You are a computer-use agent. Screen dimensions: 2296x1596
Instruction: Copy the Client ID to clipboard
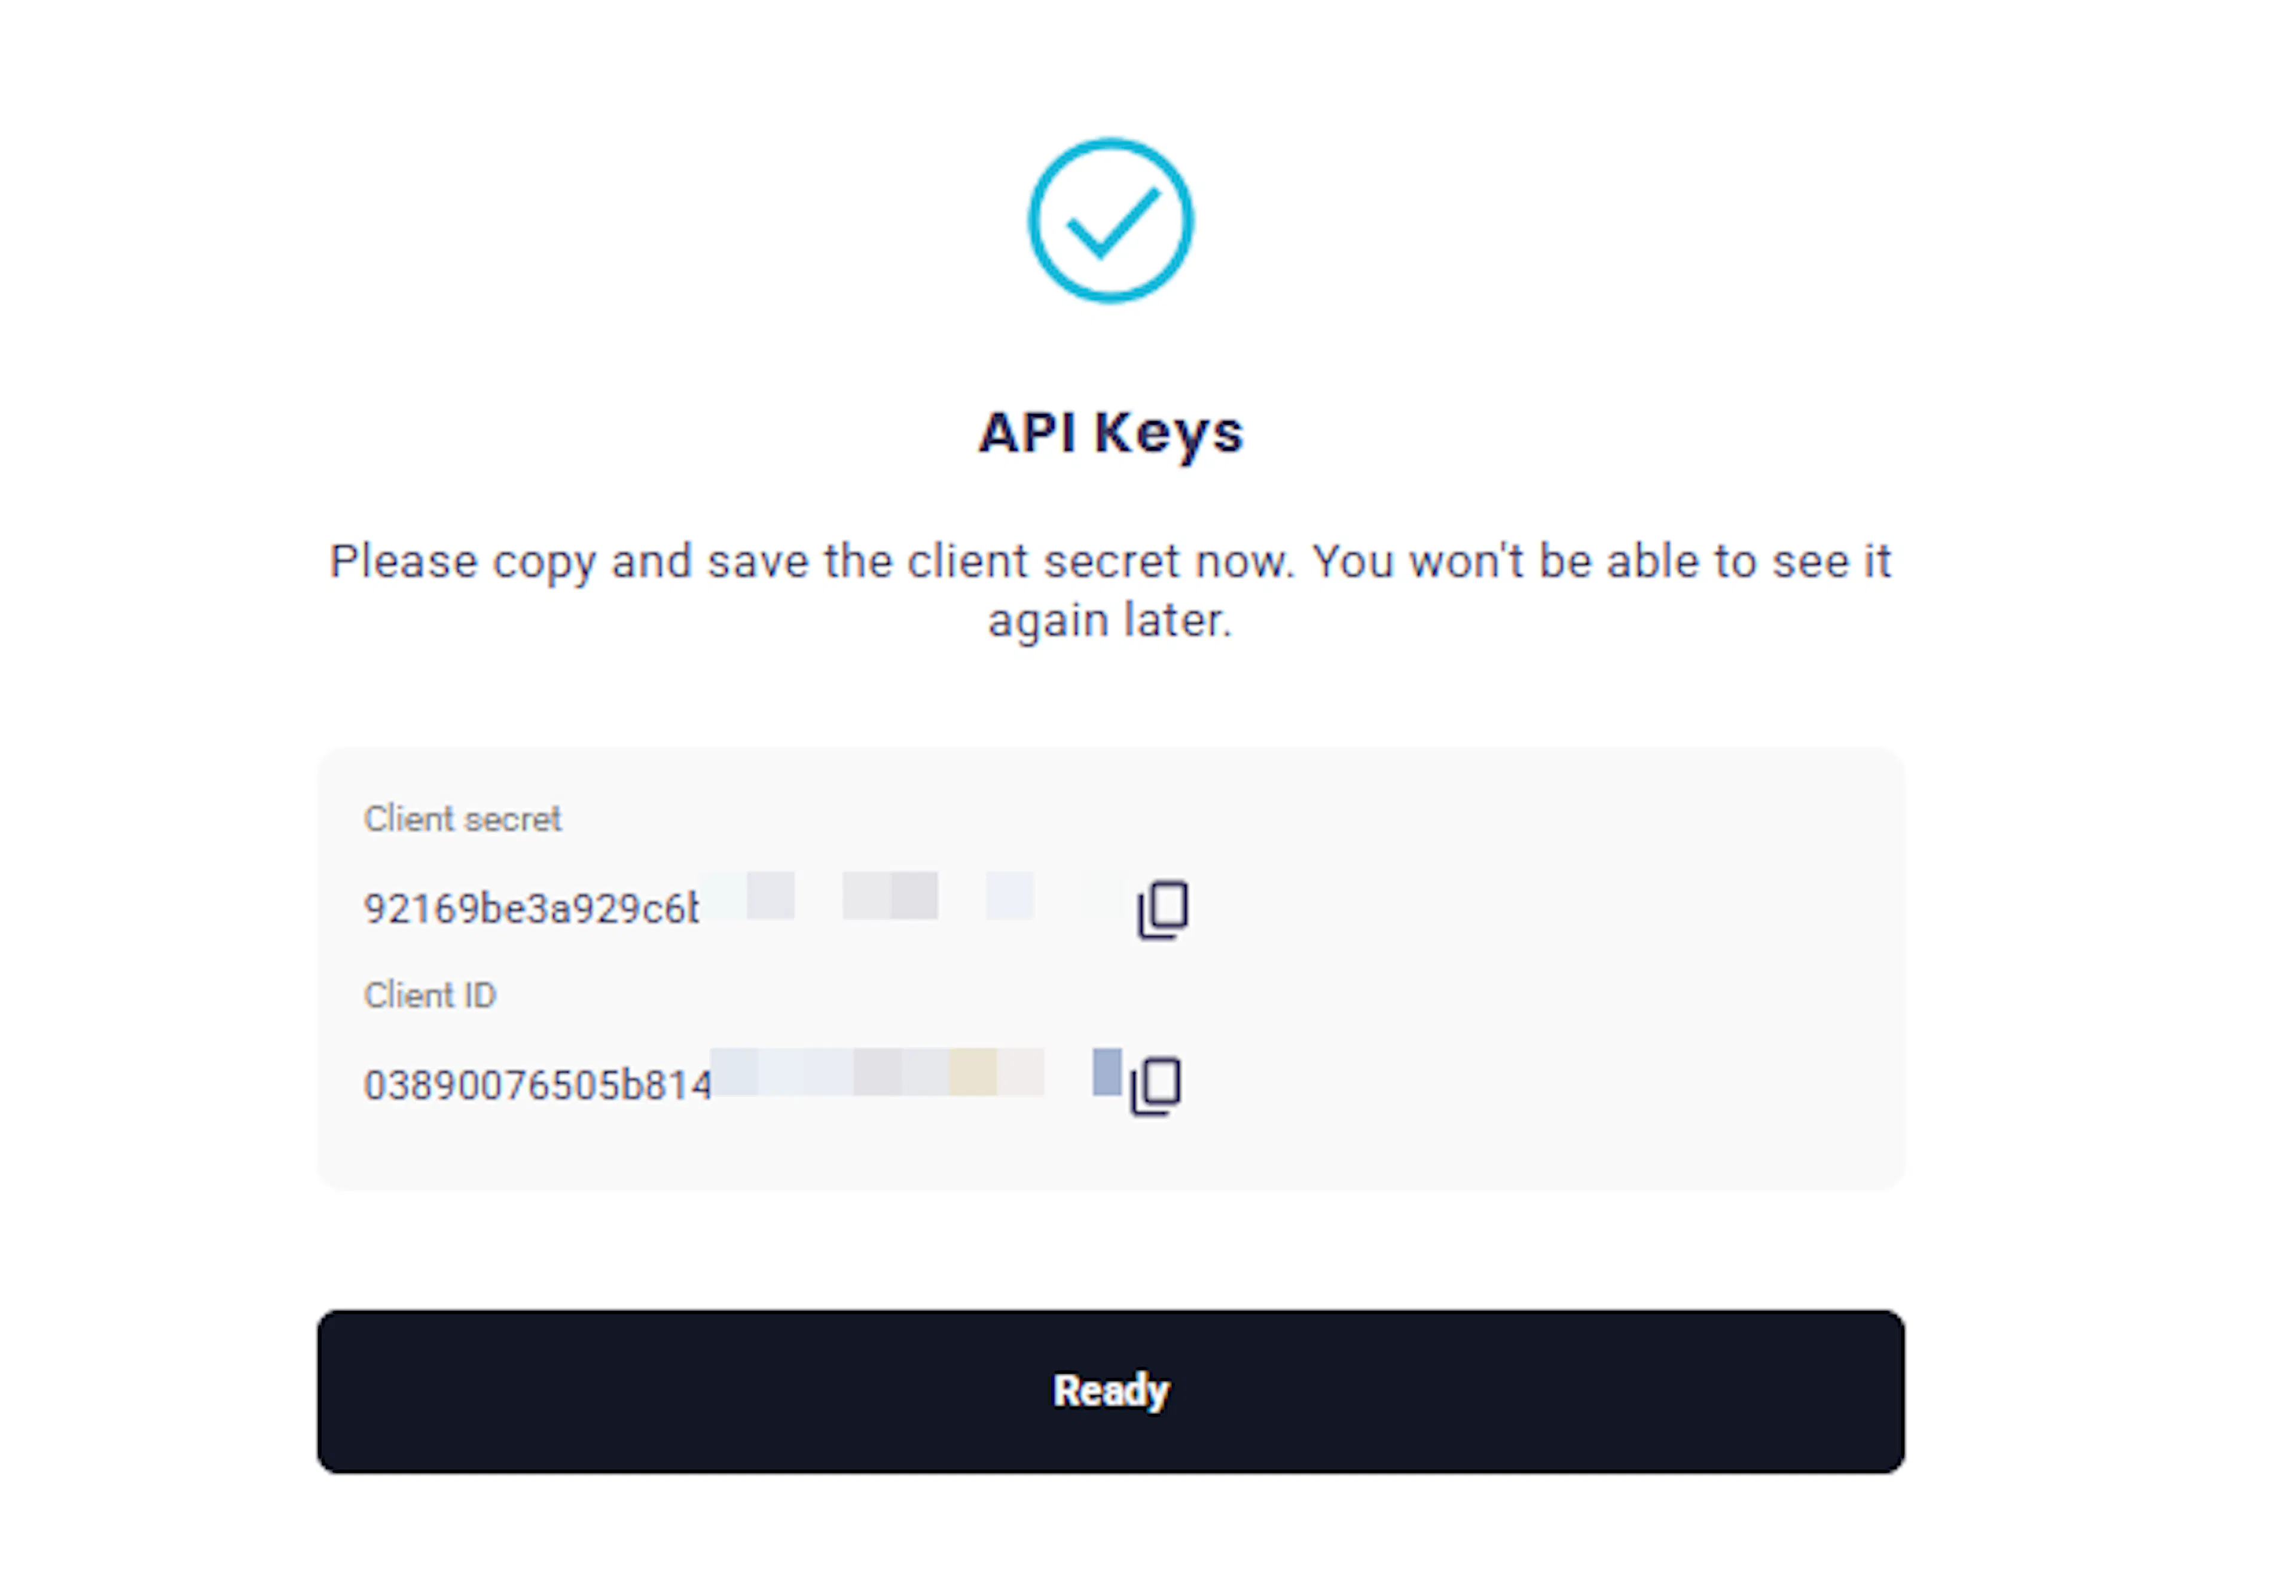coord(1156,1085)
